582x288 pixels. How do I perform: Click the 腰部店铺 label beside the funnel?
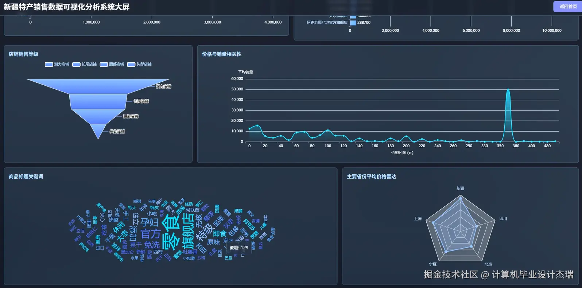coord(131,116)
